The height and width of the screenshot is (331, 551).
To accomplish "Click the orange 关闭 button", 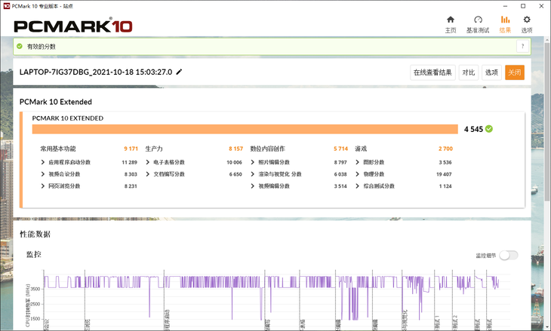I will click(514, 72).
